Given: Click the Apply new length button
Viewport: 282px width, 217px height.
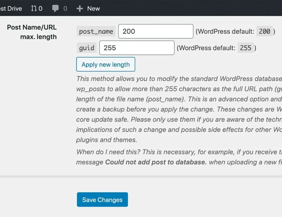Looking at the screenshot, I should (106, 64).
